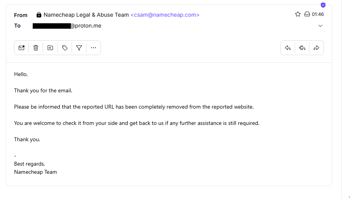Reply to the Namecheap email
350x199 pixels.
288,48
